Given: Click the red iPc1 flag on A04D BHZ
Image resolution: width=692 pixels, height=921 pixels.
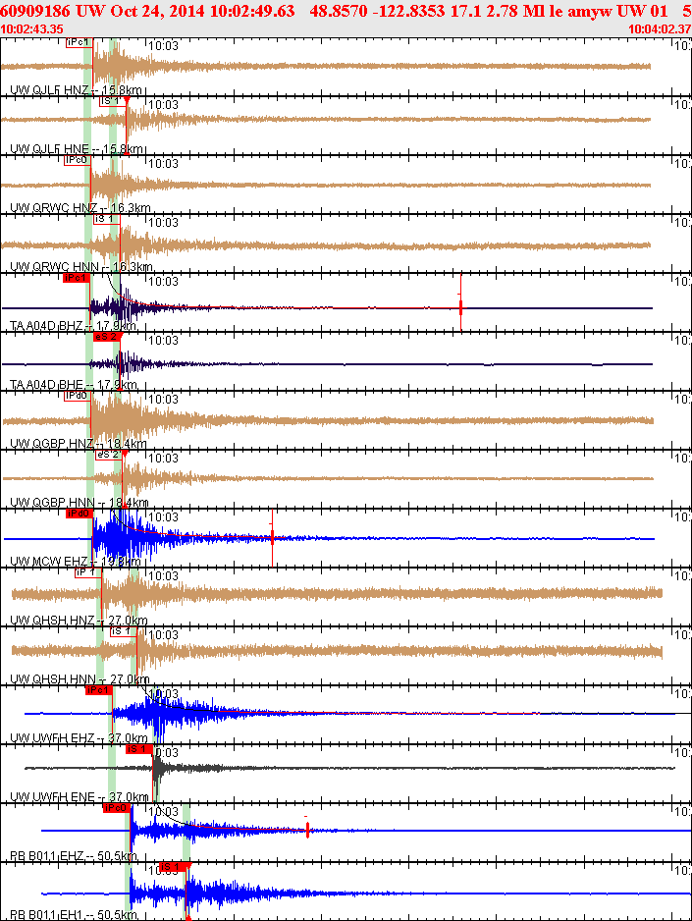Looking at the screenshot, I should pos(77,278).
